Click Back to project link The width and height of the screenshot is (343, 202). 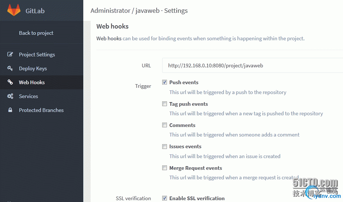36,33
